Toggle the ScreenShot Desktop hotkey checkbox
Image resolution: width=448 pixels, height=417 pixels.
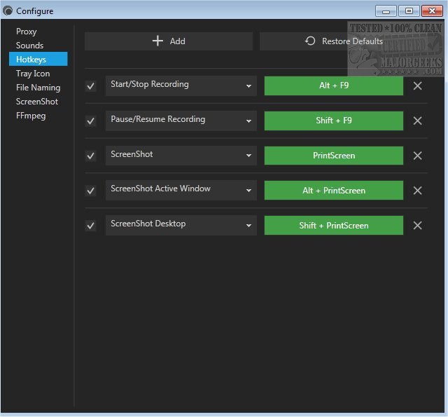coord(90,226)
